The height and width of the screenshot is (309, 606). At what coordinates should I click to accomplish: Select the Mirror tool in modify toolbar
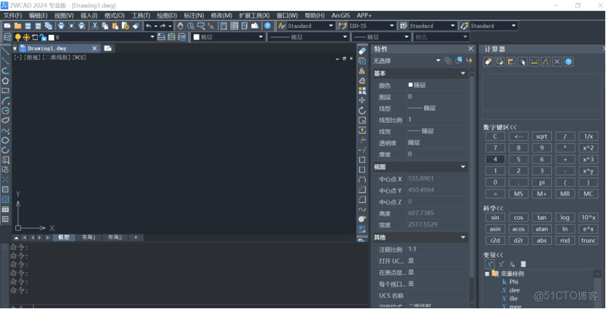tap(362, 71)
